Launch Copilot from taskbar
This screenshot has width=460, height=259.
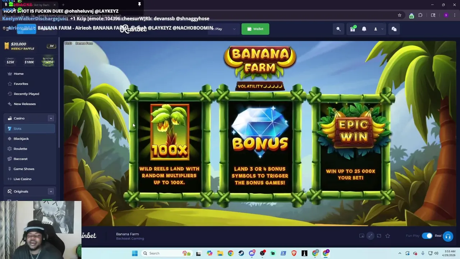210,253
